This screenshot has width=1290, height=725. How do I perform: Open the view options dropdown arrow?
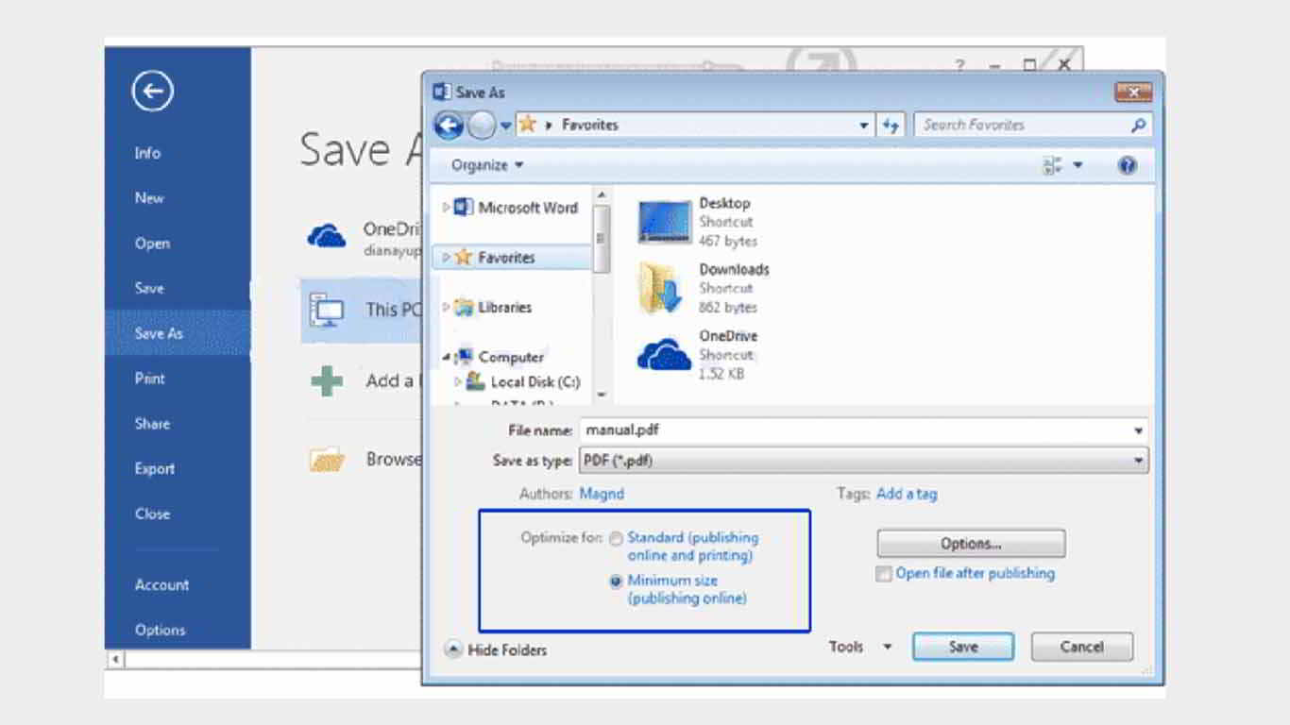1078,165
